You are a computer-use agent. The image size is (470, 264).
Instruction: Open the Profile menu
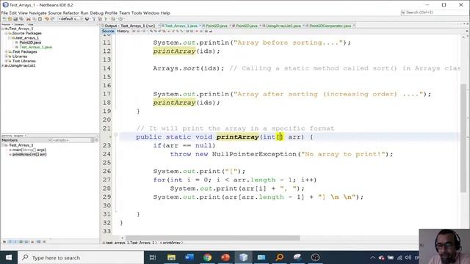click(111, 13)
